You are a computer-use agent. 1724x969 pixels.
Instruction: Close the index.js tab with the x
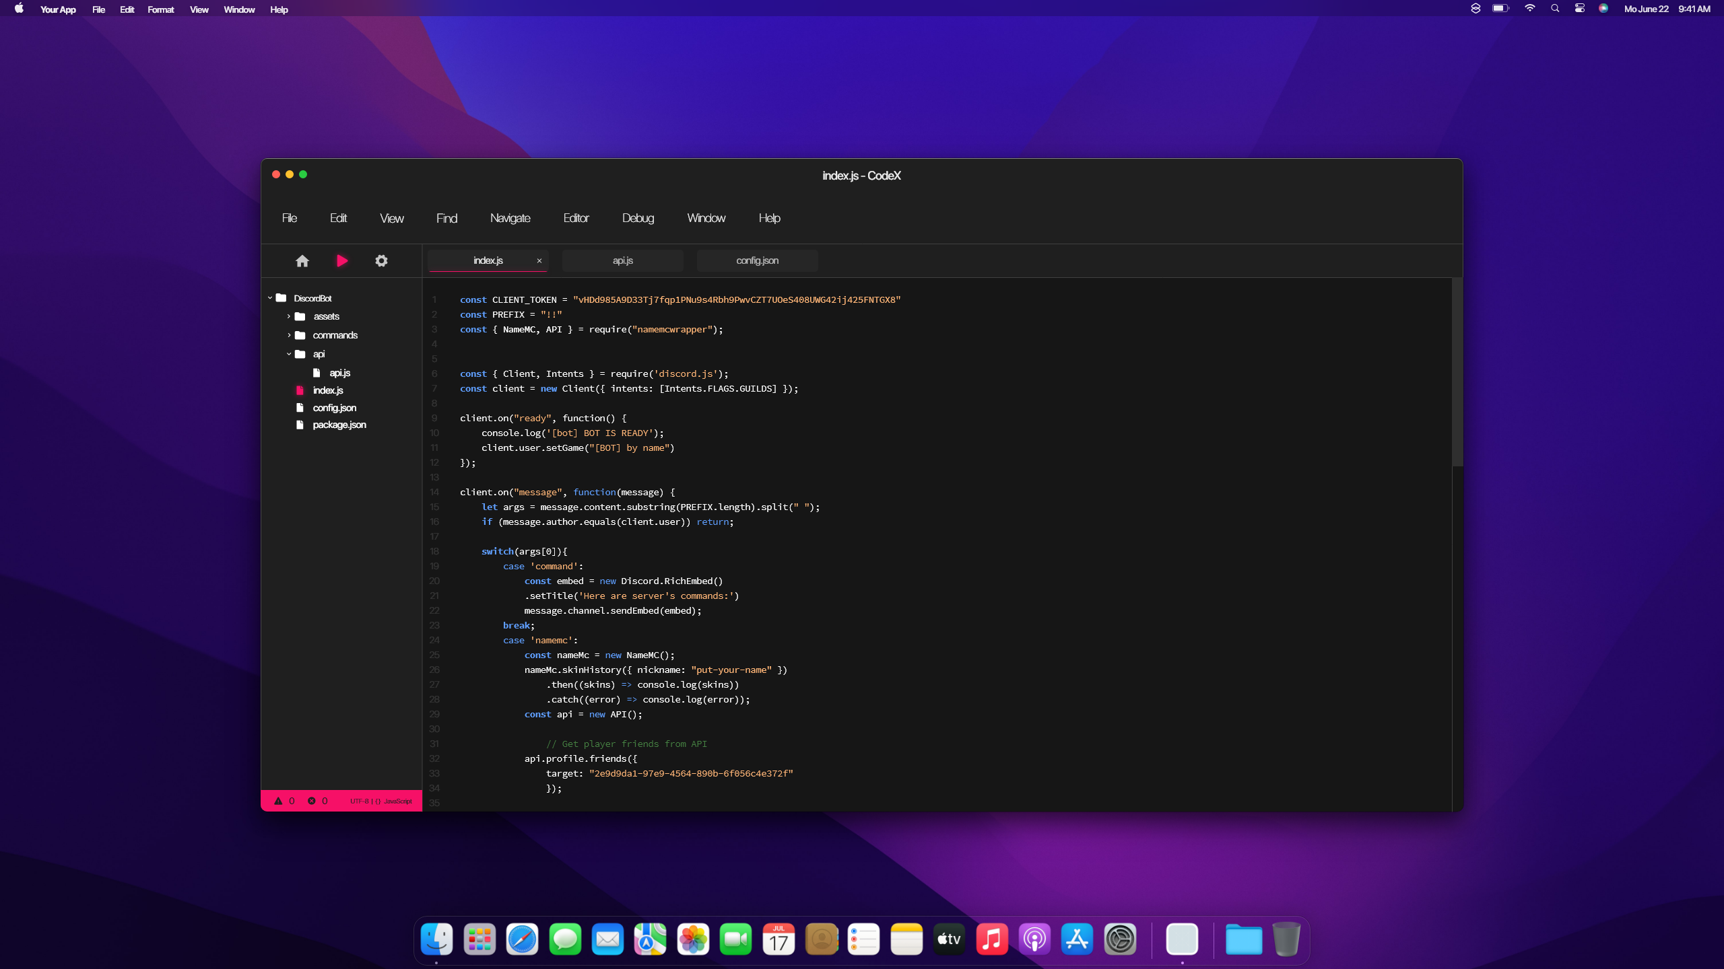coord(539,261)
